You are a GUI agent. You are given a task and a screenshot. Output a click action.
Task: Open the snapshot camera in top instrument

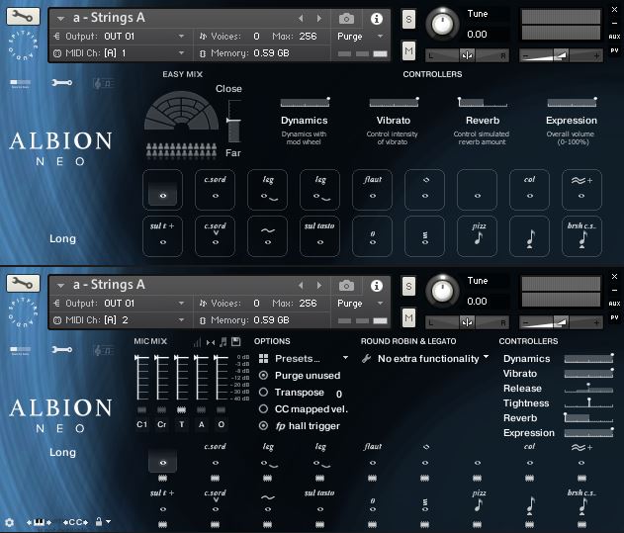pyautogui.click(x=346, y=19)
